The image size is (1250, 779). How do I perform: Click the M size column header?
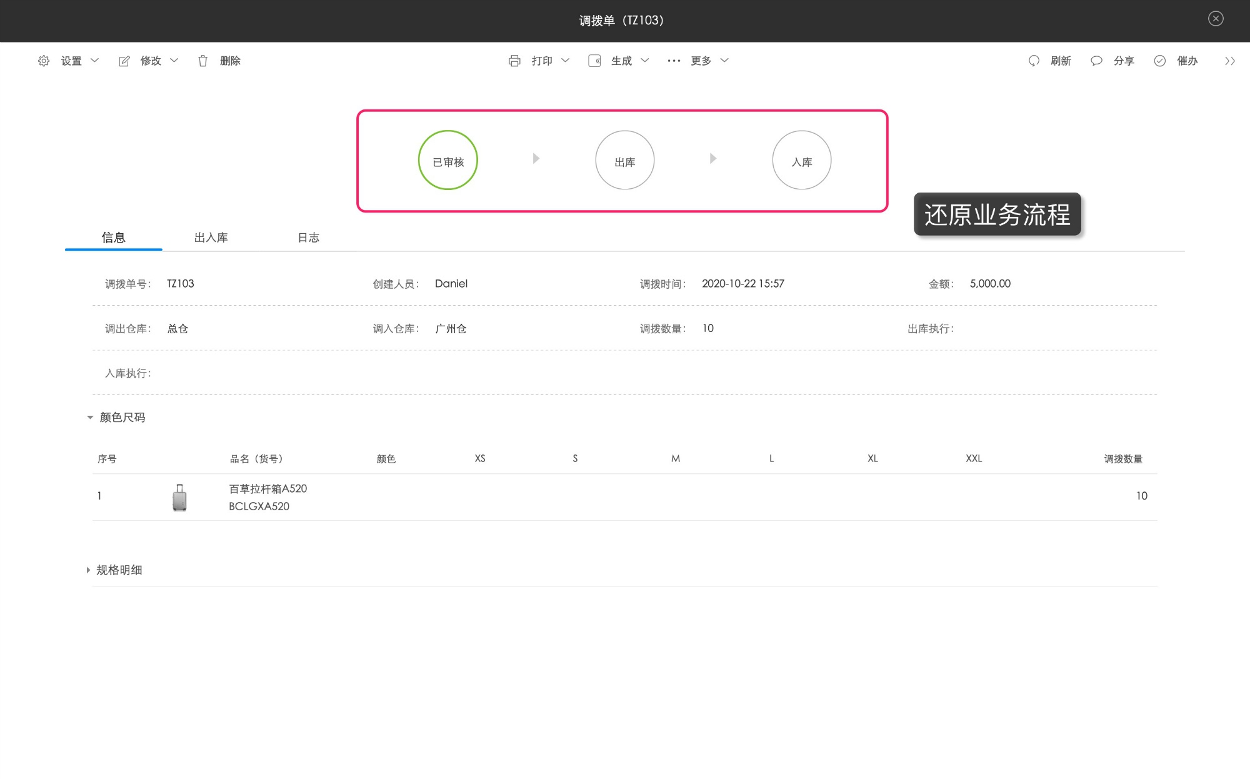pyautogui.click(x=676, y=459)
